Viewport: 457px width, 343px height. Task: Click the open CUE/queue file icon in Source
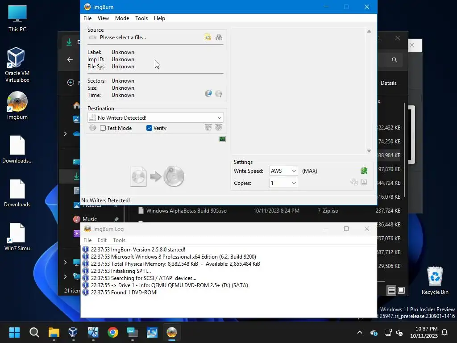coord(219,38)
